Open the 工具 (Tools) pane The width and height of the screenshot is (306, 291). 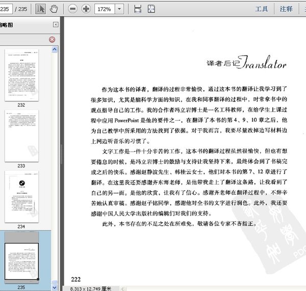(261, 9)
